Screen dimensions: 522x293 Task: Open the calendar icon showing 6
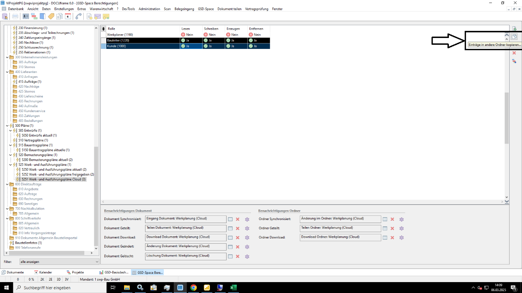click(68, 16)
